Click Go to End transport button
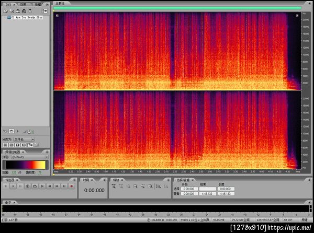Screen dimensions: 314x233 pos(64,186)
